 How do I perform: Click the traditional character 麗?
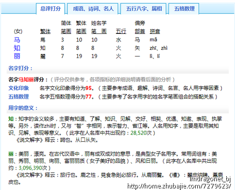tap(43, 56)
